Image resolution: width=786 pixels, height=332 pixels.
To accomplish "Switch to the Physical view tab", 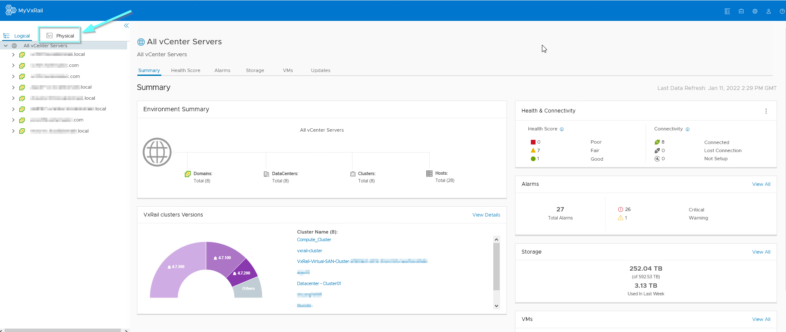I will [x=60, y=36].
